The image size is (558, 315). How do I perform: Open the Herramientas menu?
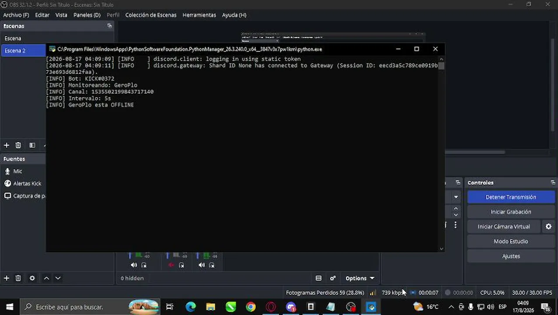click(199, 15)
